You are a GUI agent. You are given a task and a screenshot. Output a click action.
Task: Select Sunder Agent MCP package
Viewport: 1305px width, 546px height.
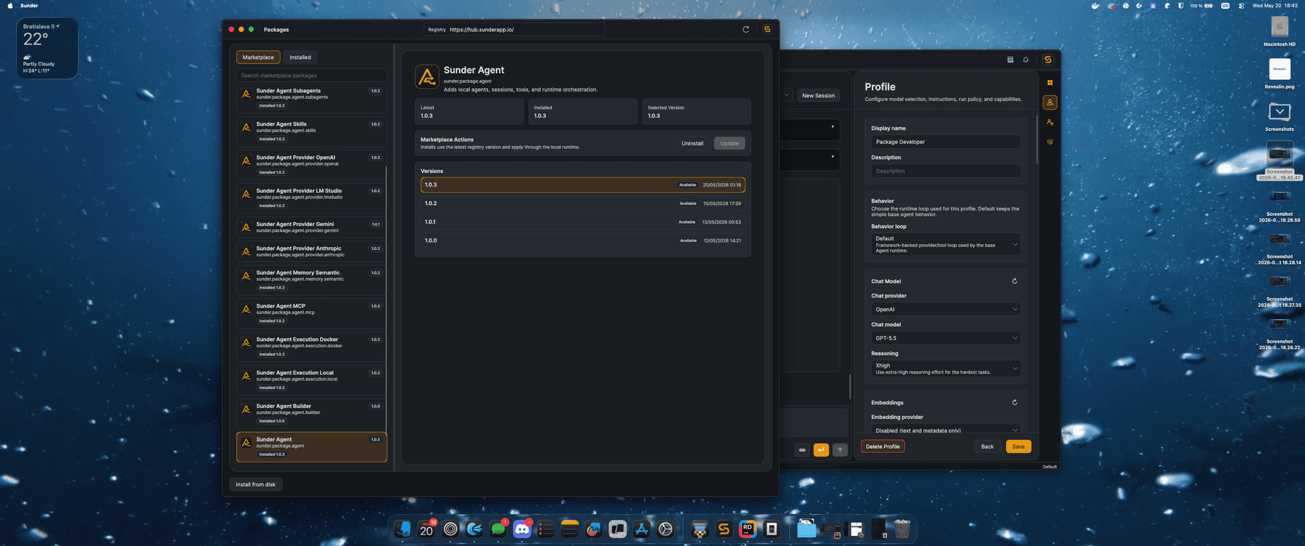(311, 313)
